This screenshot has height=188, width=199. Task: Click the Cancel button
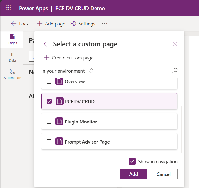point(163,174)
